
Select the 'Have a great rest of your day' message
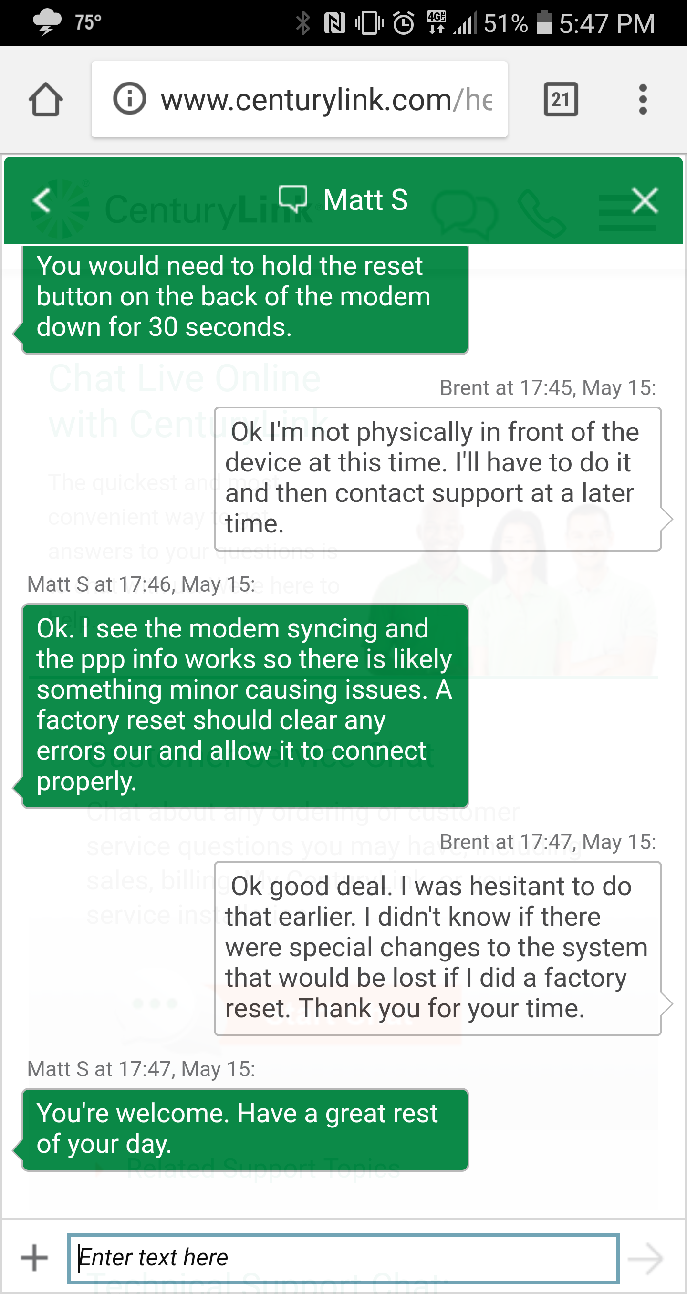pos(245,1129)
